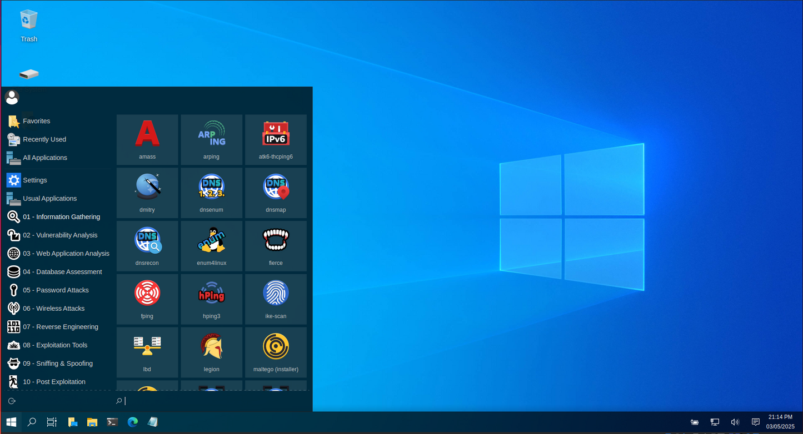Open 06 - Wireless Attacks category
The width and height of the screenshot is (803, 434).
tap(59, 309)
